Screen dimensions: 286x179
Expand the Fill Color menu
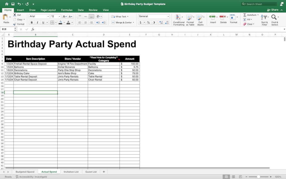click(64, 22)
